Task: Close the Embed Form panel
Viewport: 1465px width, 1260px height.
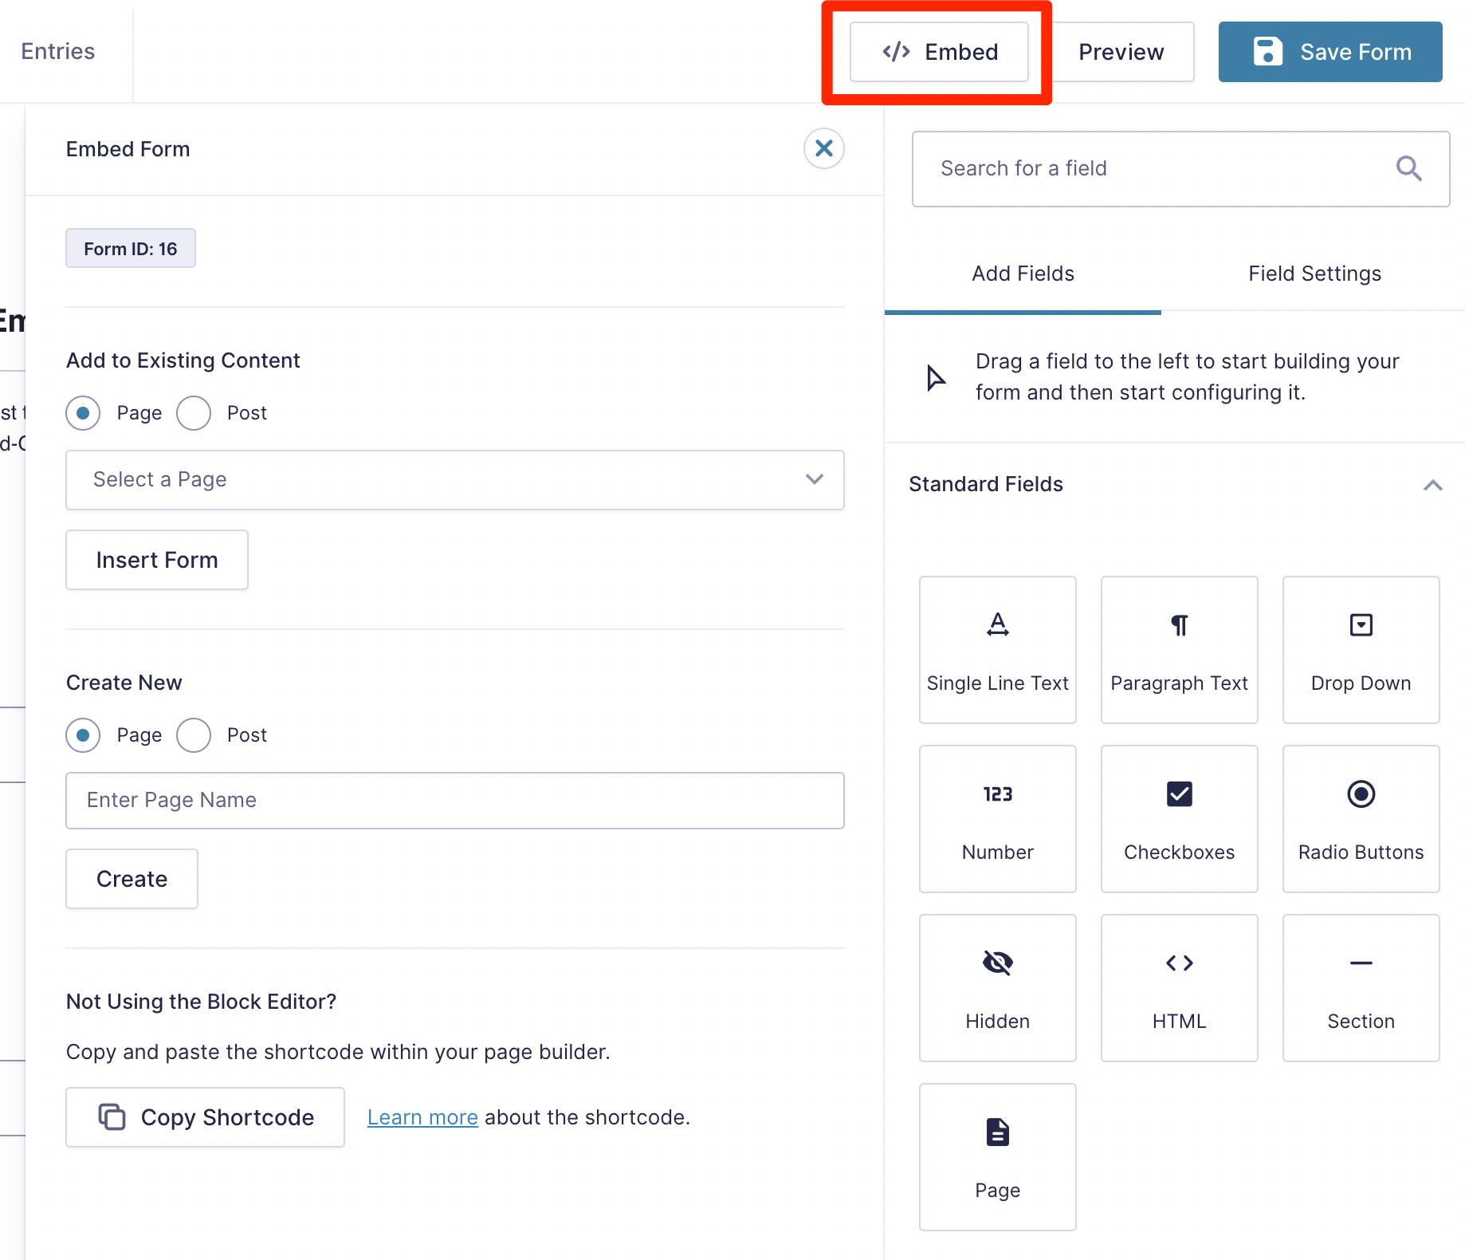Action: 823,148
